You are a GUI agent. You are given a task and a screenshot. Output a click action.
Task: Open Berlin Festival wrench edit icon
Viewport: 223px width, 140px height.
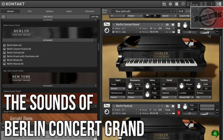(107, 106)
